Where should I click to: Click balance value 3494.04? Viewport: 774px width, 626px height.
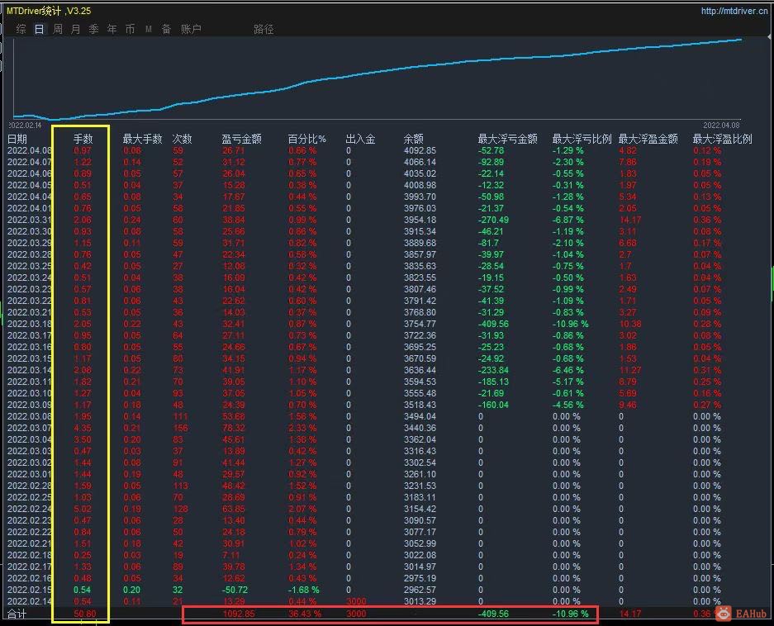point(420,416)
